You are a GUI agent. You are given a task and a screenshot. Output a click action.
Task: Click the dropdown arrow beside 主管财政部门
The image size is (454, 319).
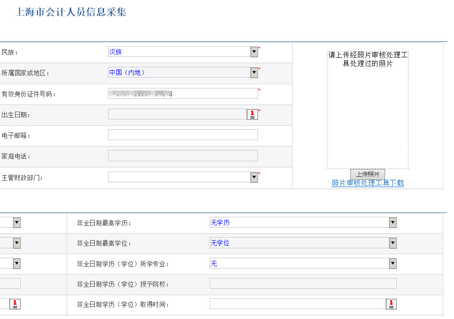254,176
